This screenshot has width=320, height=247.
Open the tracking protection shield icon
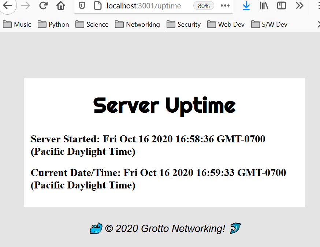click(82, 6)
